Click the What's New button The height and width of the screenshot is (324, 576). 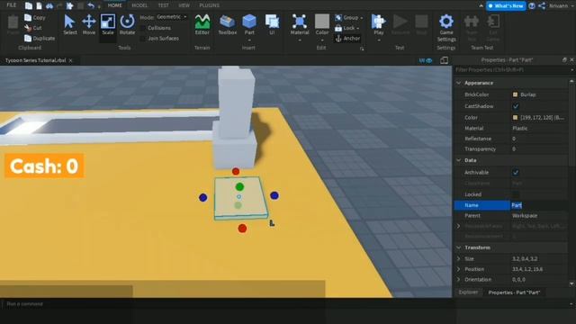click(506, 6)
